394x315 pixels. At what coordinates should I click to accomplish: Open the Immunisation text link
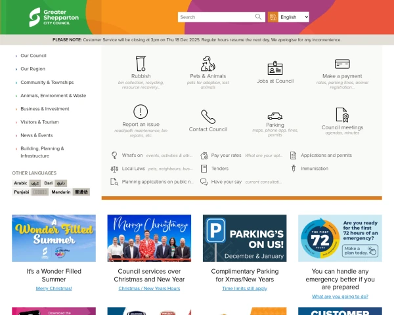315,169
